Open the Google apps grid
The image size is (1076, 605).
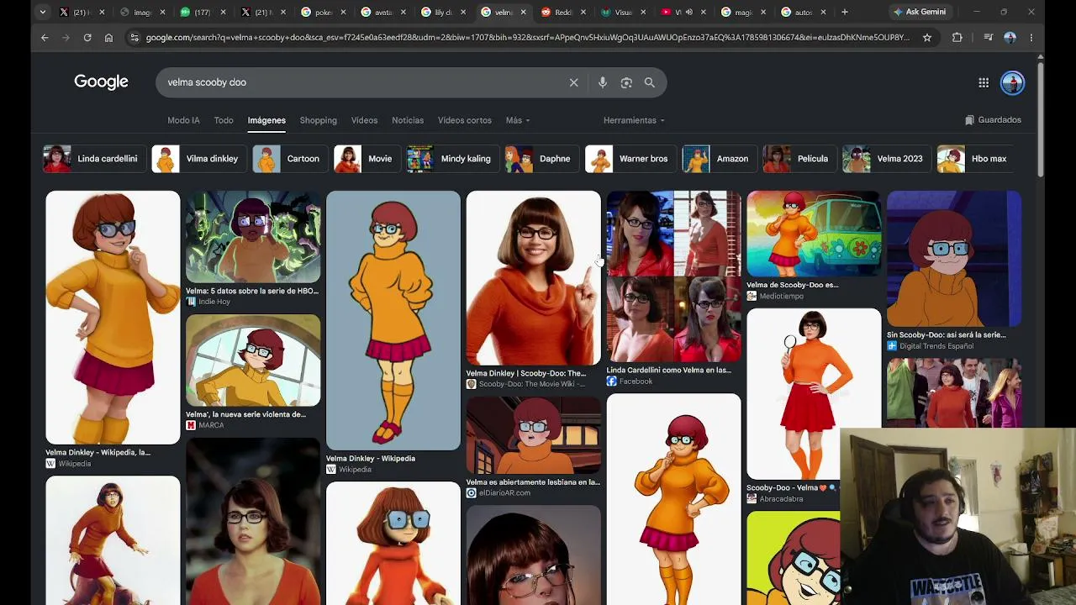(x=983, y=82)
